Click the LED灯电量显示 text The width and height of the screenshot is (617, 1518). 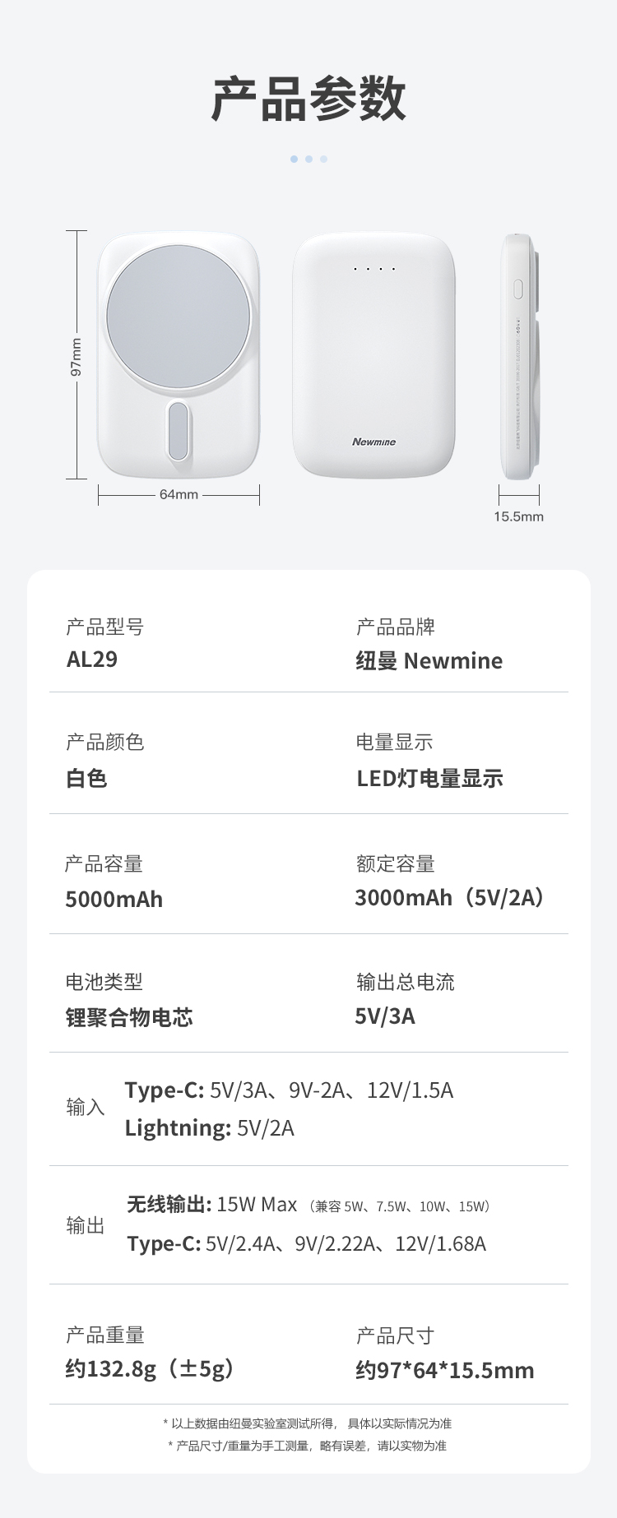(x=429, y=779)
